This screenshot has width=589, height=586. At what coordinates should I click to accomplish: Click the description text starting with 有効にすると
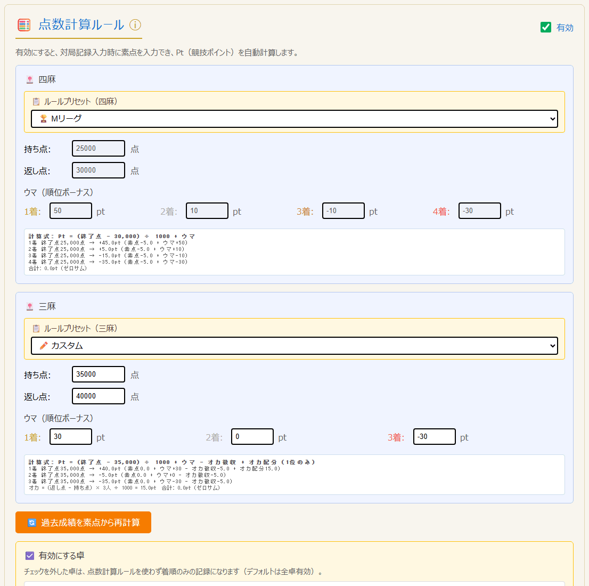click(158, 53)
